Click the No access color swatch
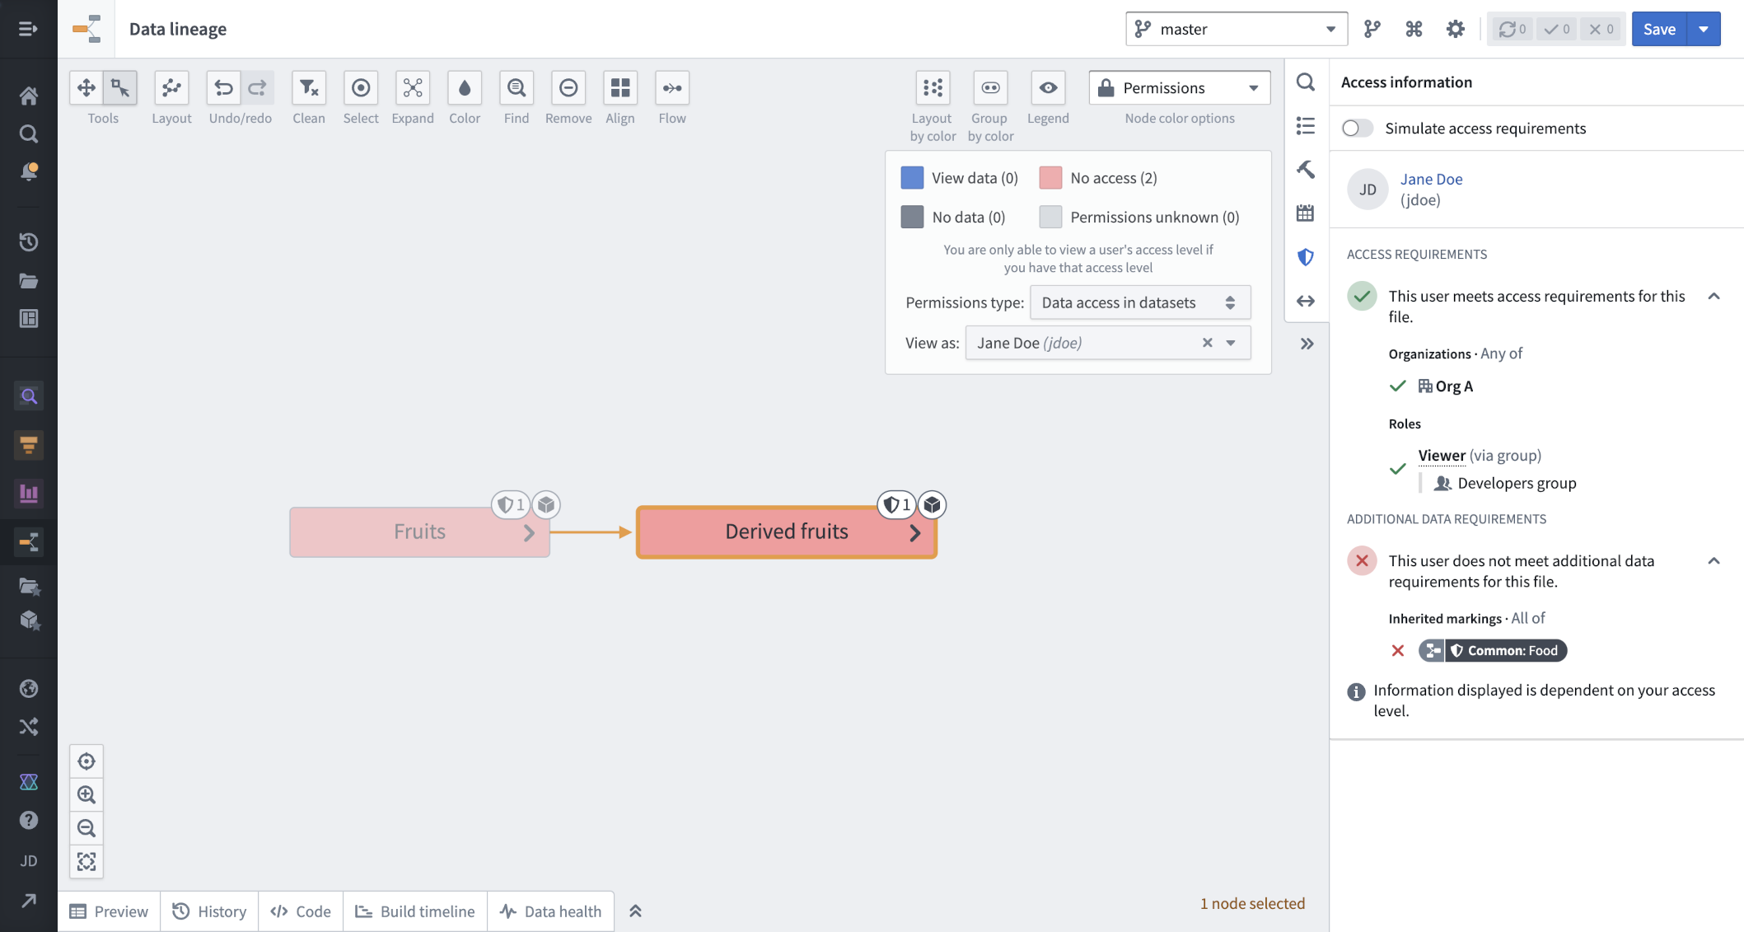The height and width of the screenshot is (932, 1744). (1050, 178)
